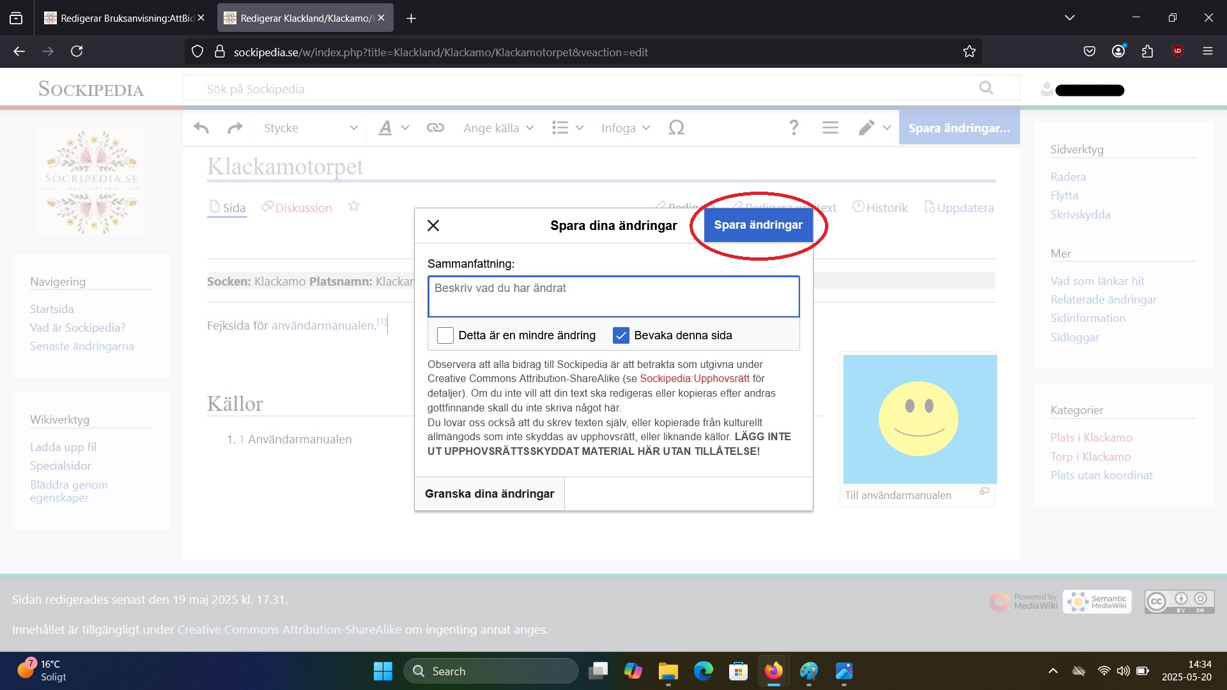
Task: Click the blue 'Spara ändringar' button
Action: pos(758,225)
